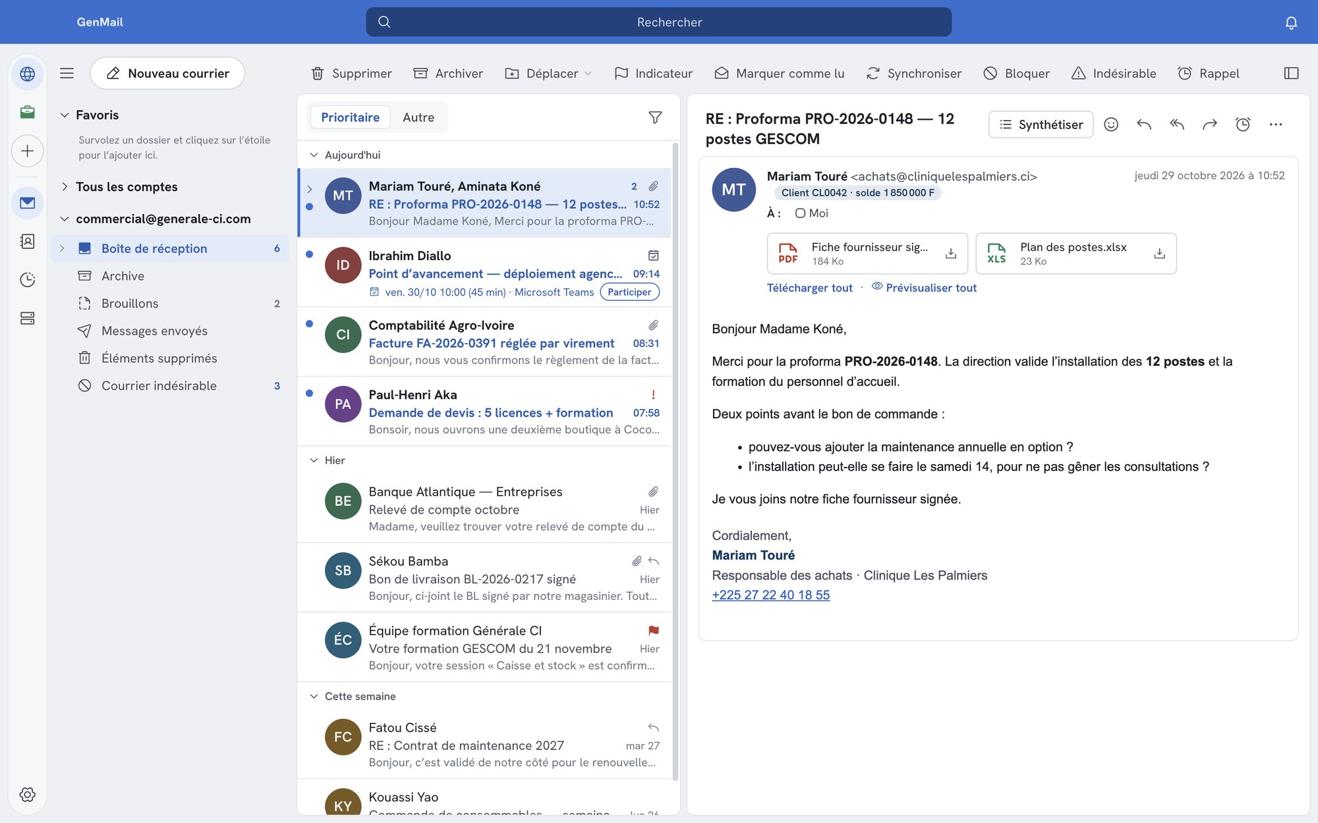Open the server icon in left rail

pos(28,318)
